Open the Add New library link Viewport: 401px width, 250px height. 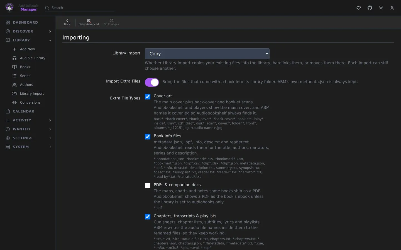(x=27, y=49)
